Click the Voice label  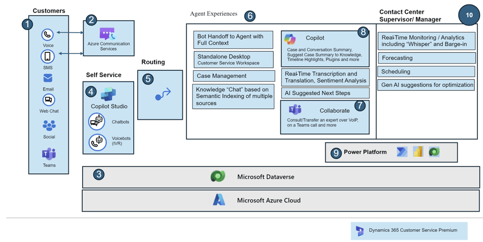tap(48, 45)
